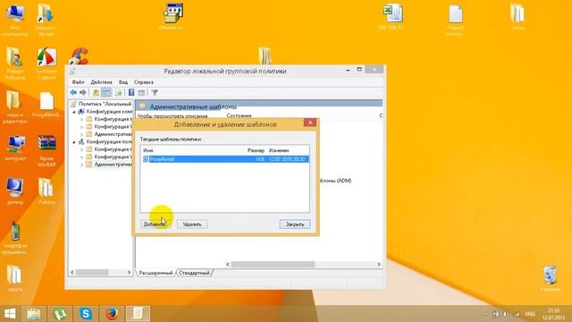Click the right arrow of the details pane scrollbar
Image resolution: width=572 pixels, height=322 pixels.
379,264
